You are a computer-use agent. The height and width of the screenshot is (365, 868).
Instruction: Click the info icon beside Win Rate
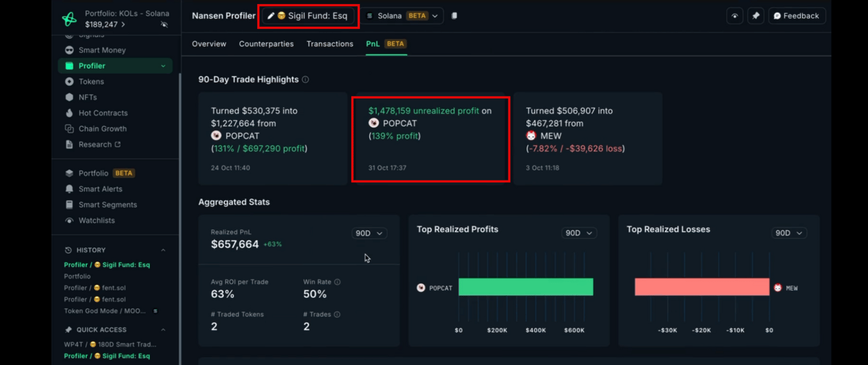click(x=337, y=282)
